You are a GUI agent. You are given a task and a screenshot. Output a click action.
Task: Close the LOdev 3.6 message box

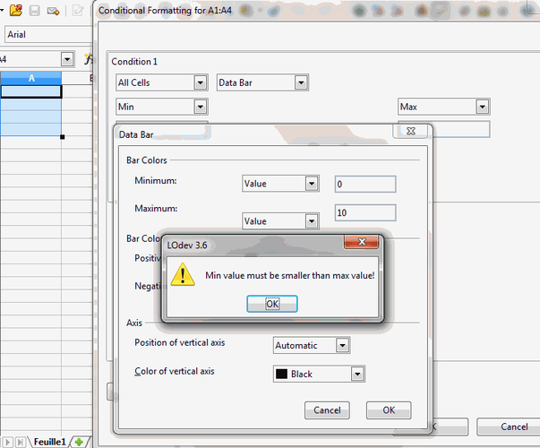tap(363, 243)
